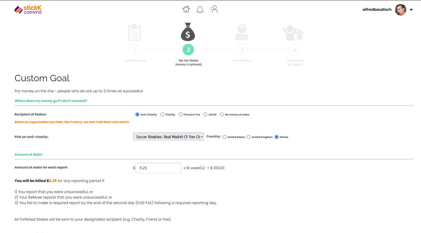This screenshot has width=421, height=233.
Task: Click the money bag stakes icon
Action: (188, 32)
